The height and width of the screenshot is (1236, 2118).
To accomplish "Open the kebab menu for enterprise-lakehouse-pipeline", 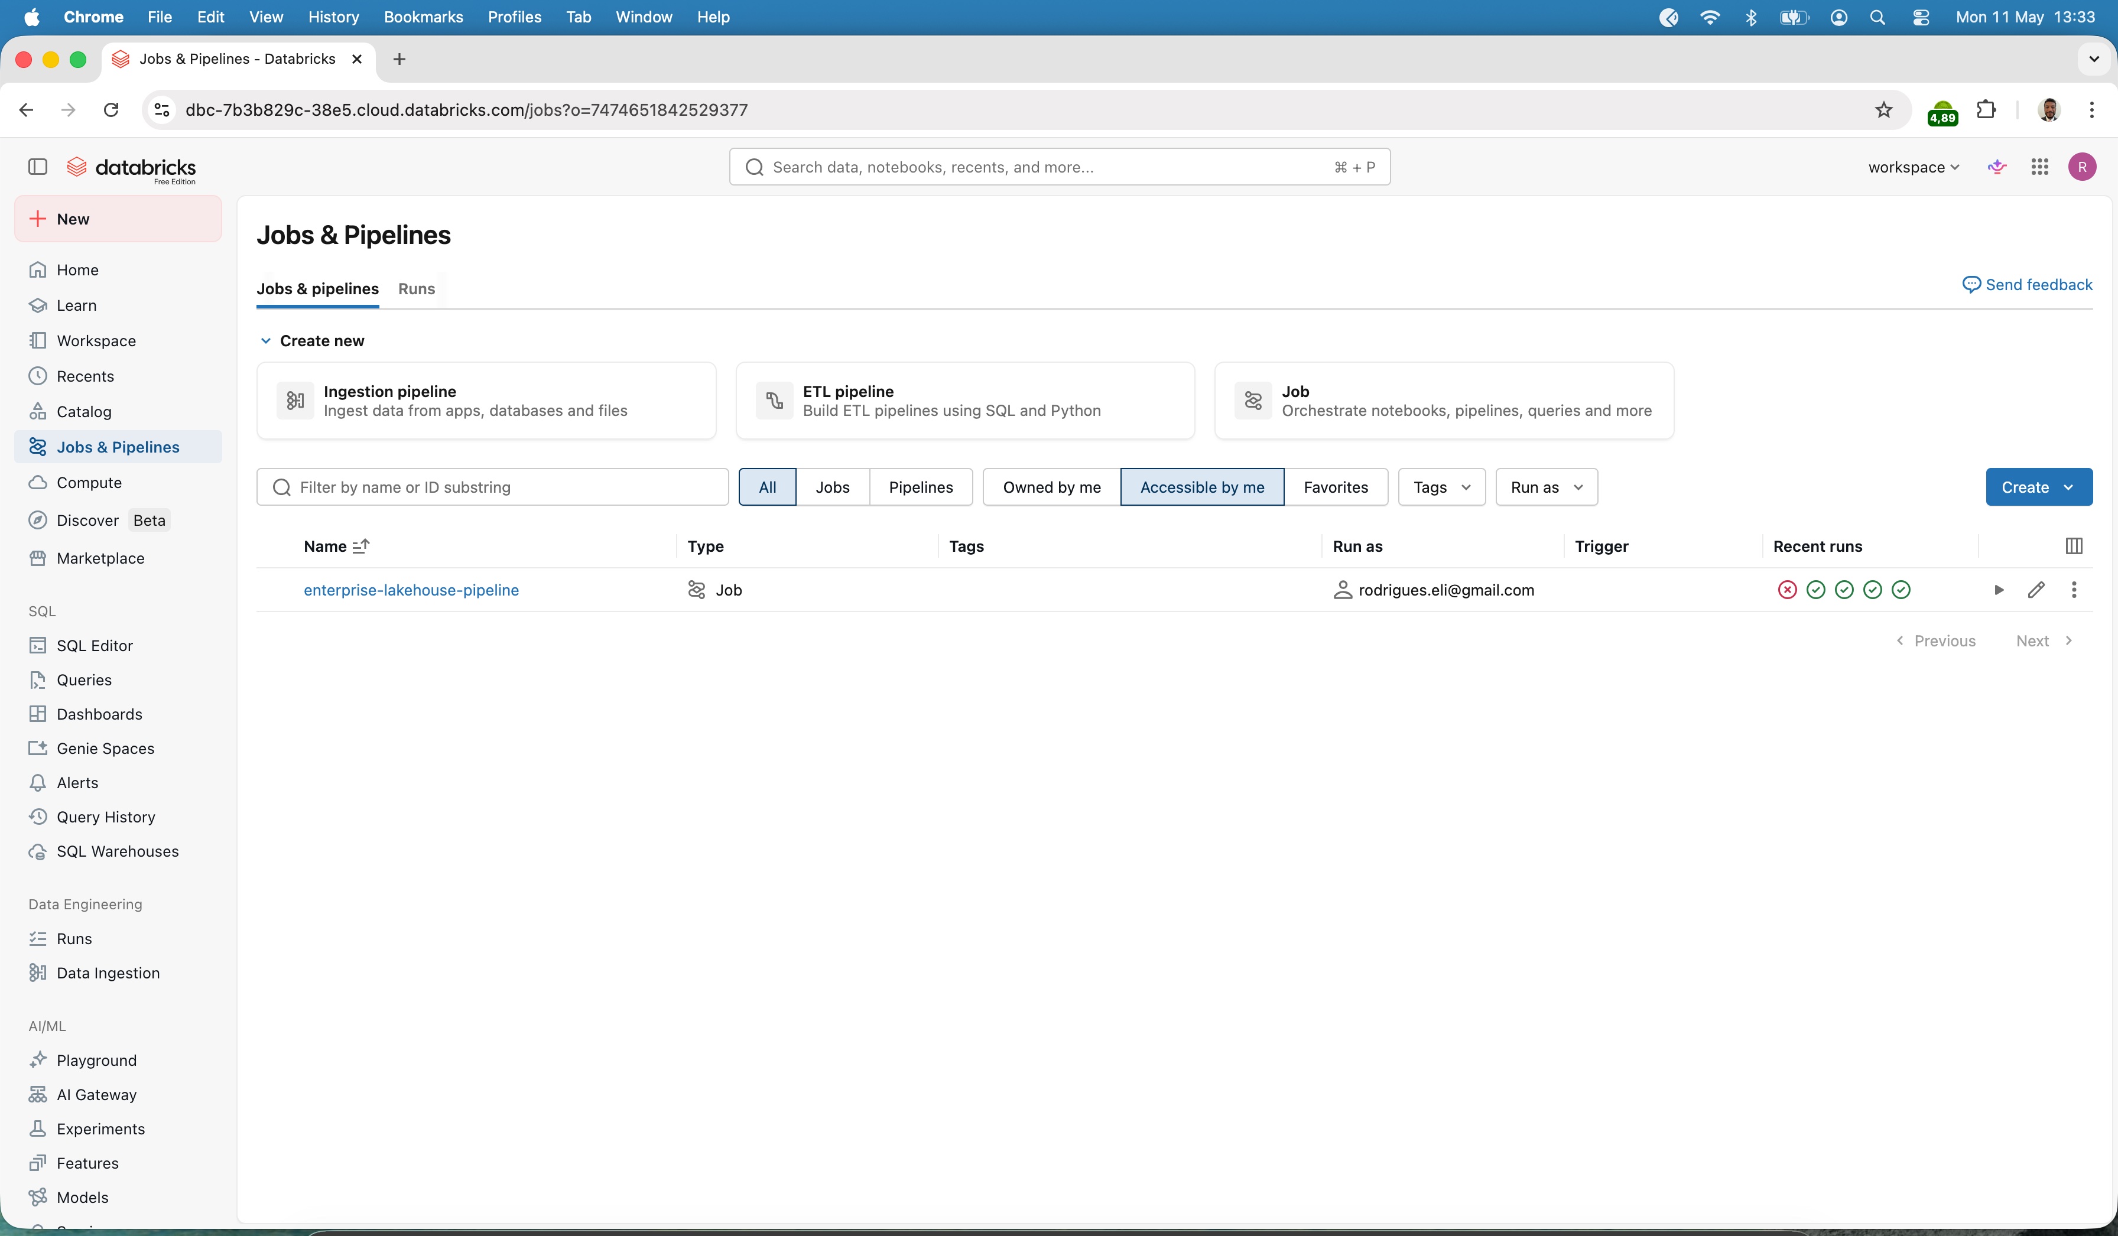I will [2074, 590].
